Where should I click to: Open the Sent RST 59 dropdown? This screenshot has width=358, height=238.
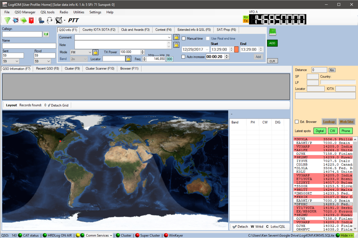[x=17, y=61]
